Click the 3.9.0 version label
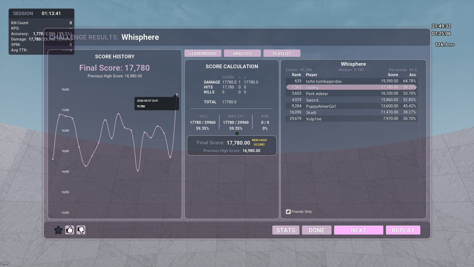 (6, 263)
